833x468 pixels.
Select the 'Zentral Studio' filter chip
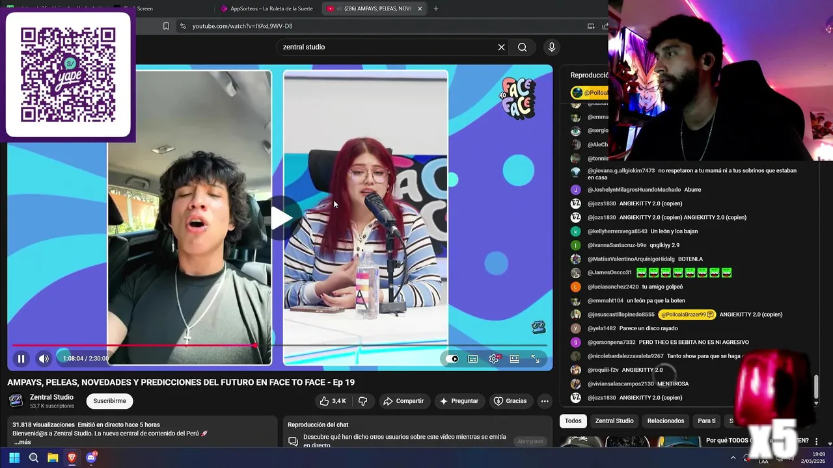coord(614,421)
